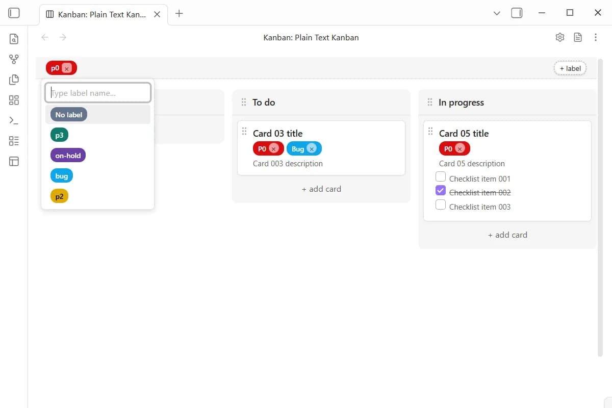Open new tab with plus icon
Viewport: 612px width, 408px height.
coord(179,14)
